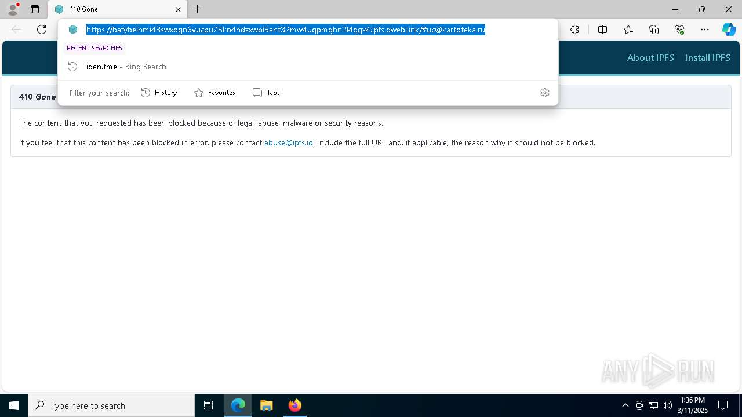
Task: Open the volume tray icon
Action: pyautogui.click(x=667, y=405)
